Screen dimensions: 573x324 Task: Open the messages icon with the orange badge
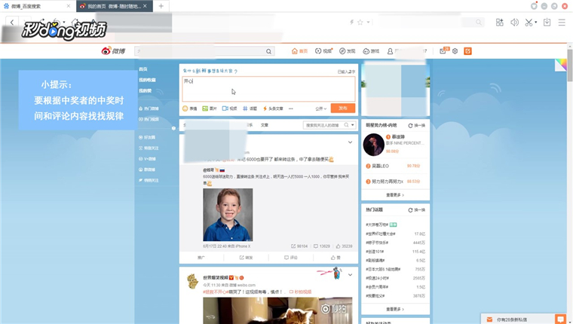(443, 50)
